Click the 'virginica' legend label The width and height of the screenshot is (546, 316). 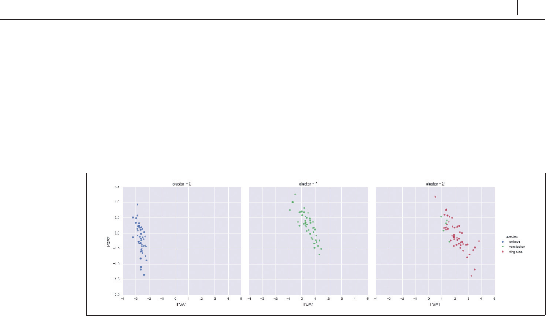point(515,252)
